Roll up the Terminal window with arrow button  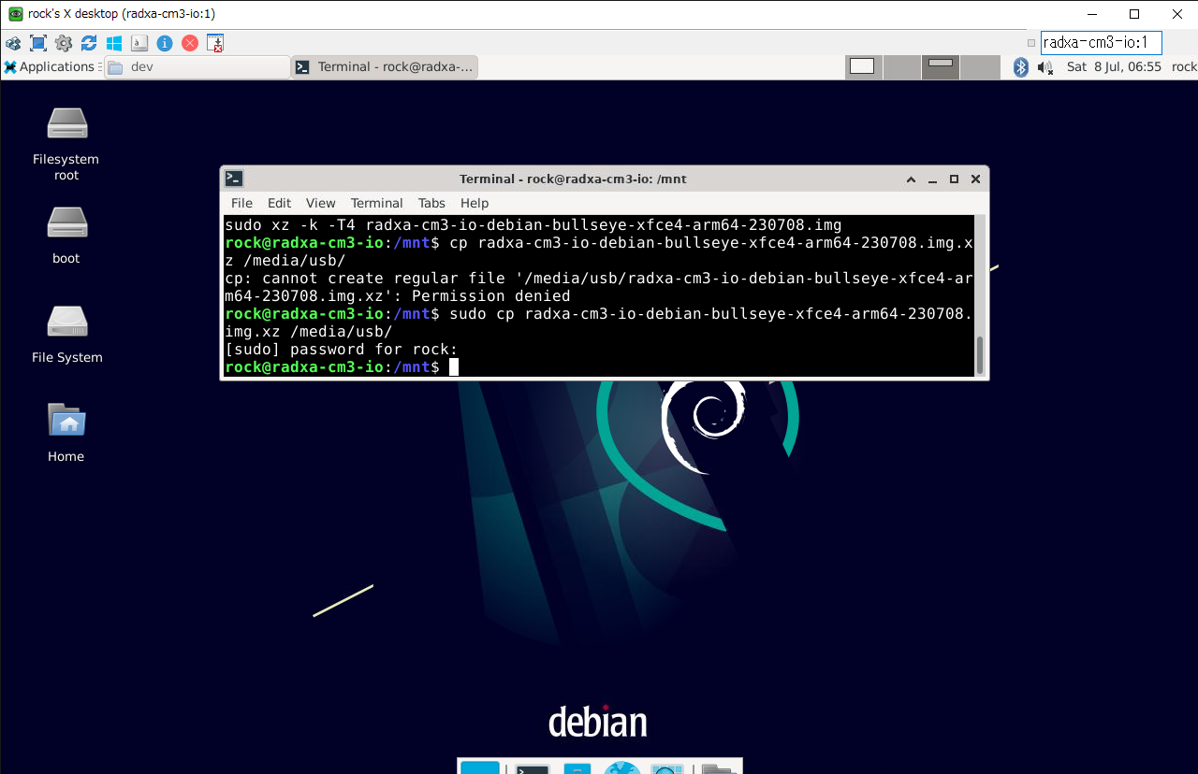coord(911,179)
